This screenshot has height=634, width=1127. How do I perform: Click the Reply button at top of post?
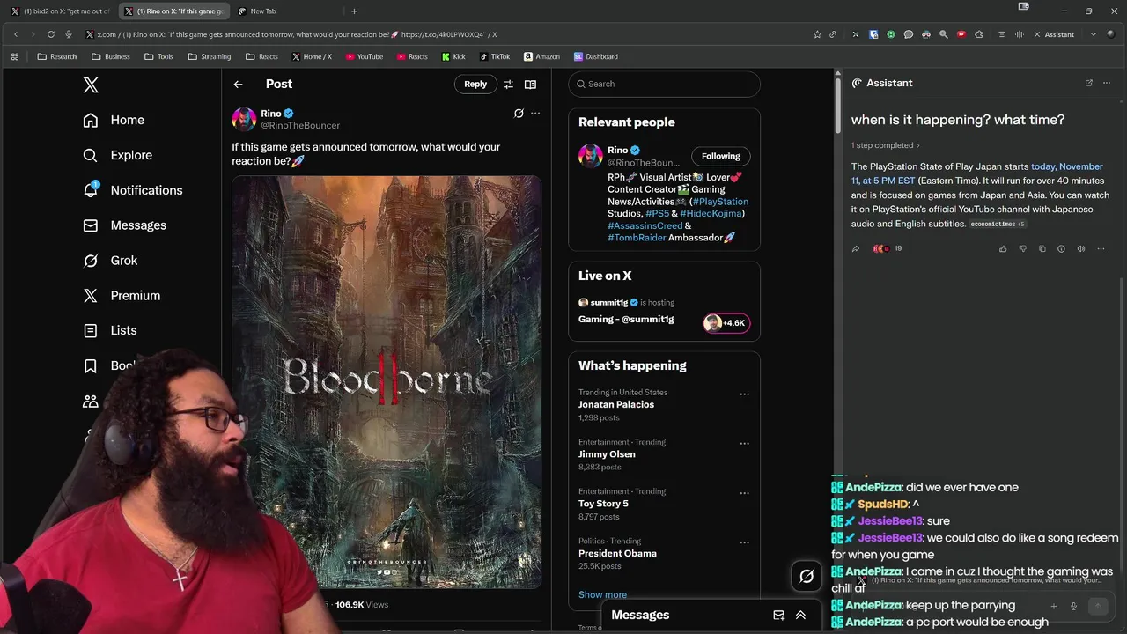(x=475, y=84)
